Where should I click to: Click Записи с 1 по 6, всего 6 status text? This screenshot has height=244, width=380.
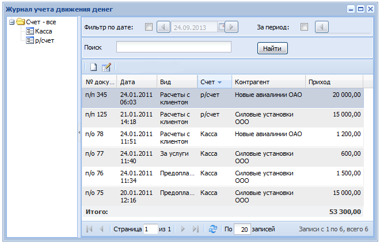click(333, 229)
